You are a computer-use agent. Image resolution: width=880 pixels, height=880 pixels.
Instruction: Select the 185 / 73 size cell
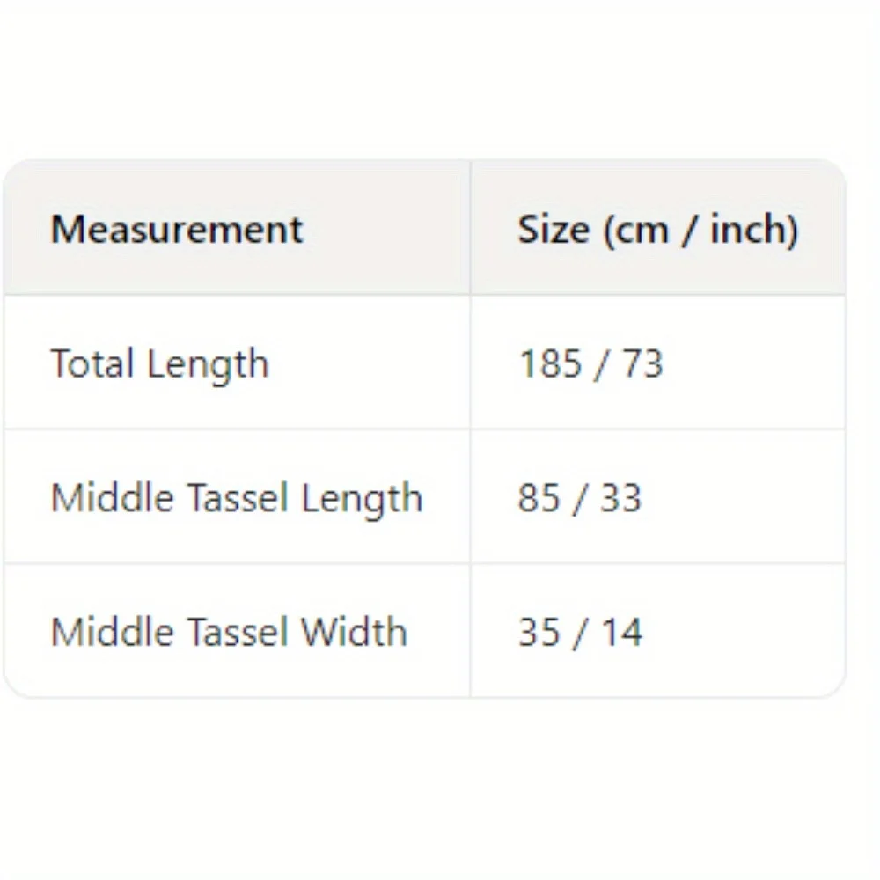pos(590,364)
